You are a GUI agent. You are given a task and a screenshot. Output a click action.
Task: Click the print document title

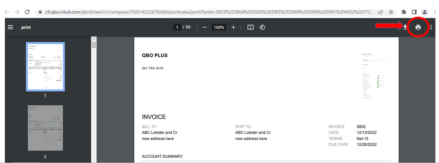pyautogui.click(x=26, y=27)
